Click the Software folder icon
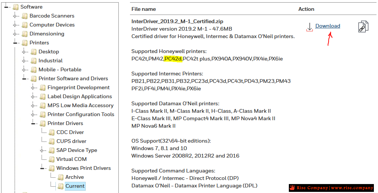Screen dimensions: 378x193 (x=15, y=7)
